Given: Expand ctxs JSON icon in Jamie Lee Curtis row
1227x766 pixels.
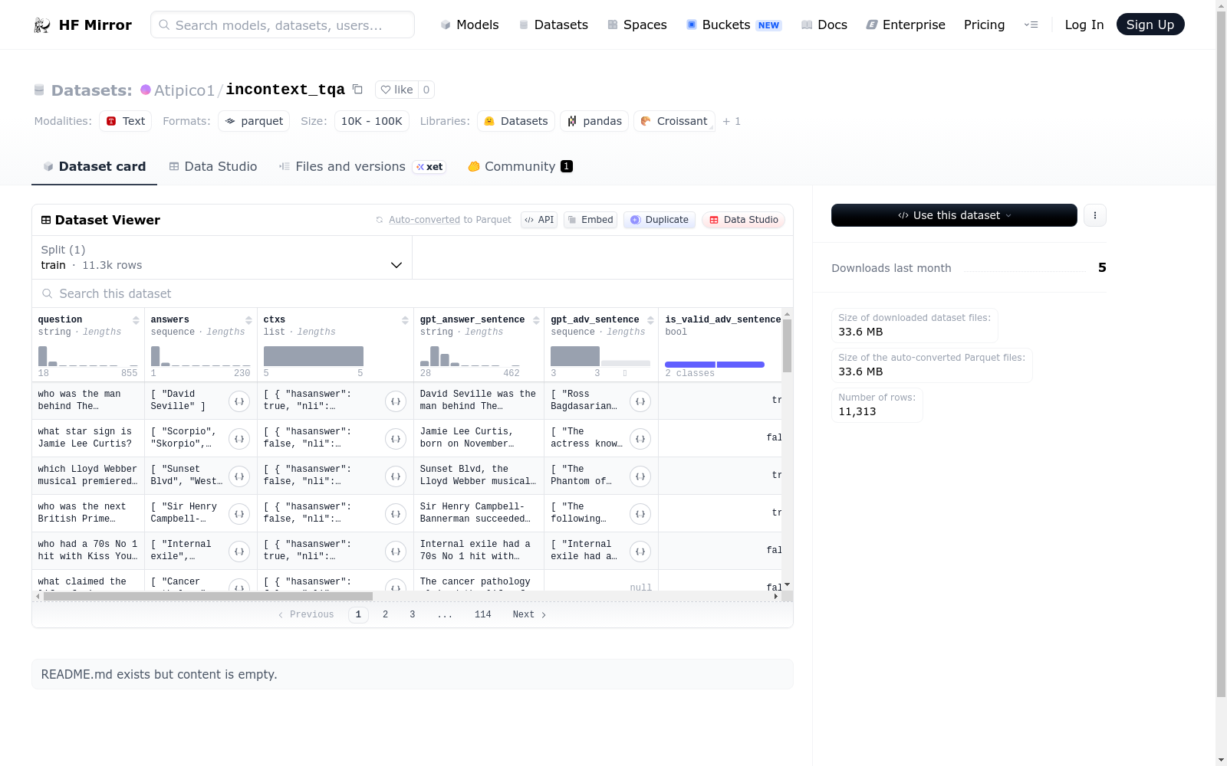Looking at the screenshot, I should coord(396,438).
